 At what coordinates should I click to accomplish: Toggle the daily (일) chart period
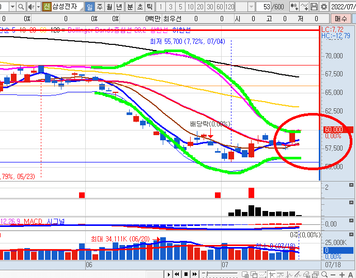(x=89, y=7)
